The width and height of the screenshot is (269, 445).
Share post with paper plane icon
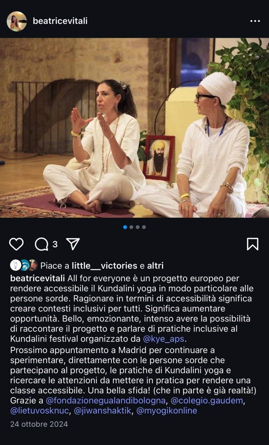[73, 244]
